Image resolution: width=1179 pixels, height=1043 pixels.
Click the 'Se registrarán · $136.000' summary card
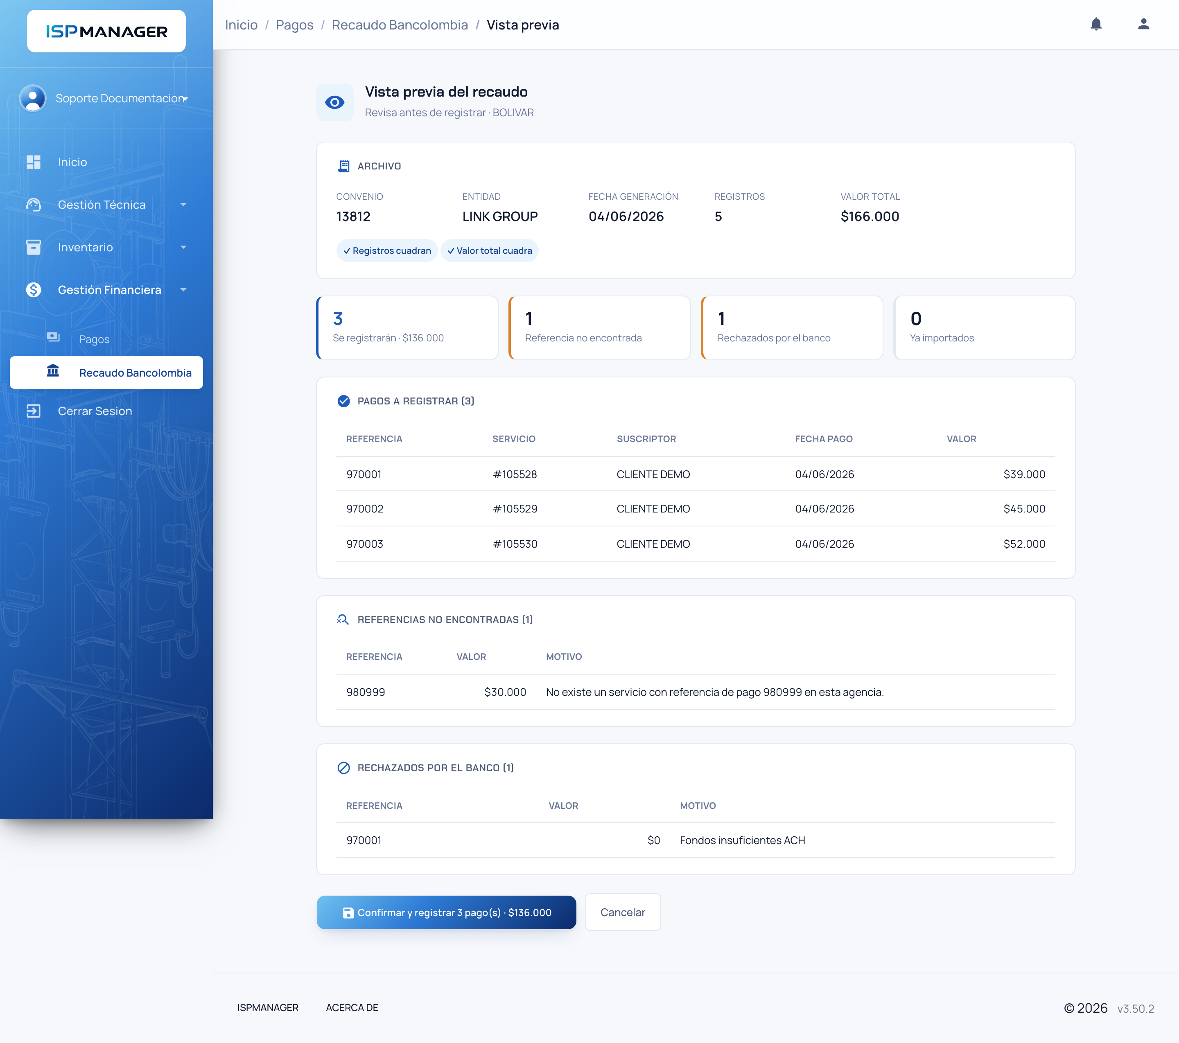(407, 328)
